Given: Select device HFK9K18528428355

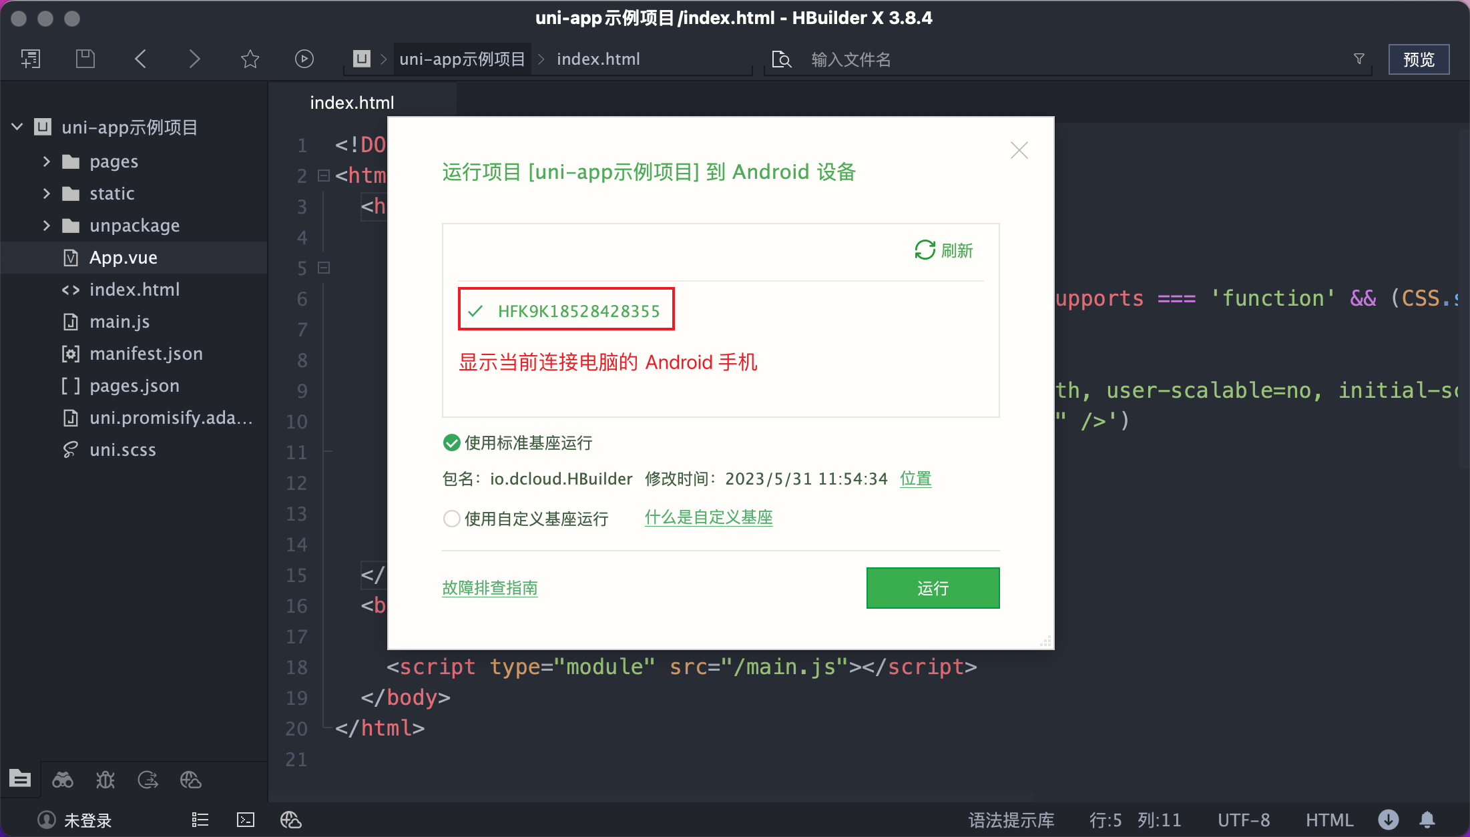Looking at the screenshot, I should click(578, 311).
